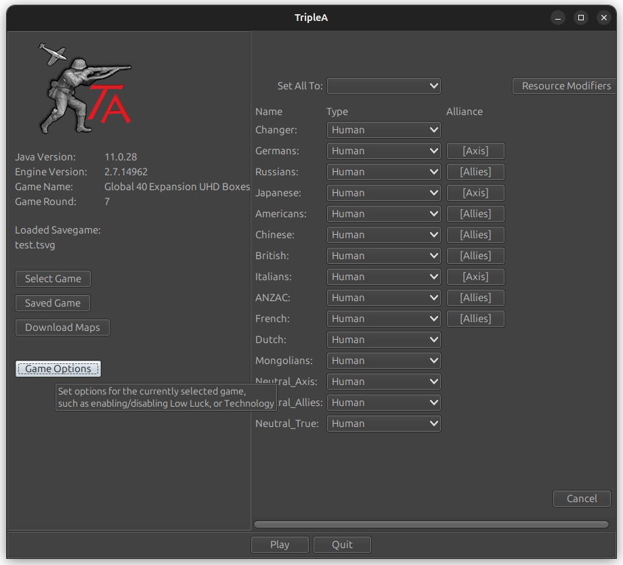623x565 pixels.
Task: Open the Chinese player type dropdown
Action: 383,234
